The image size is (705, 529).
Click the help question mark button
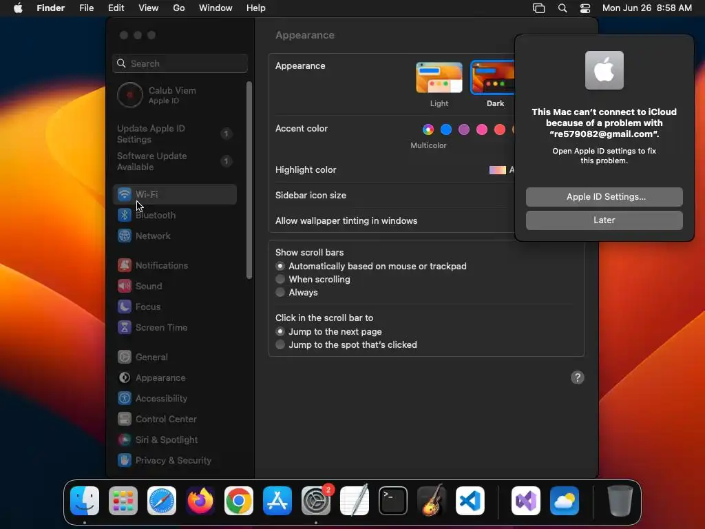point(578,377)
